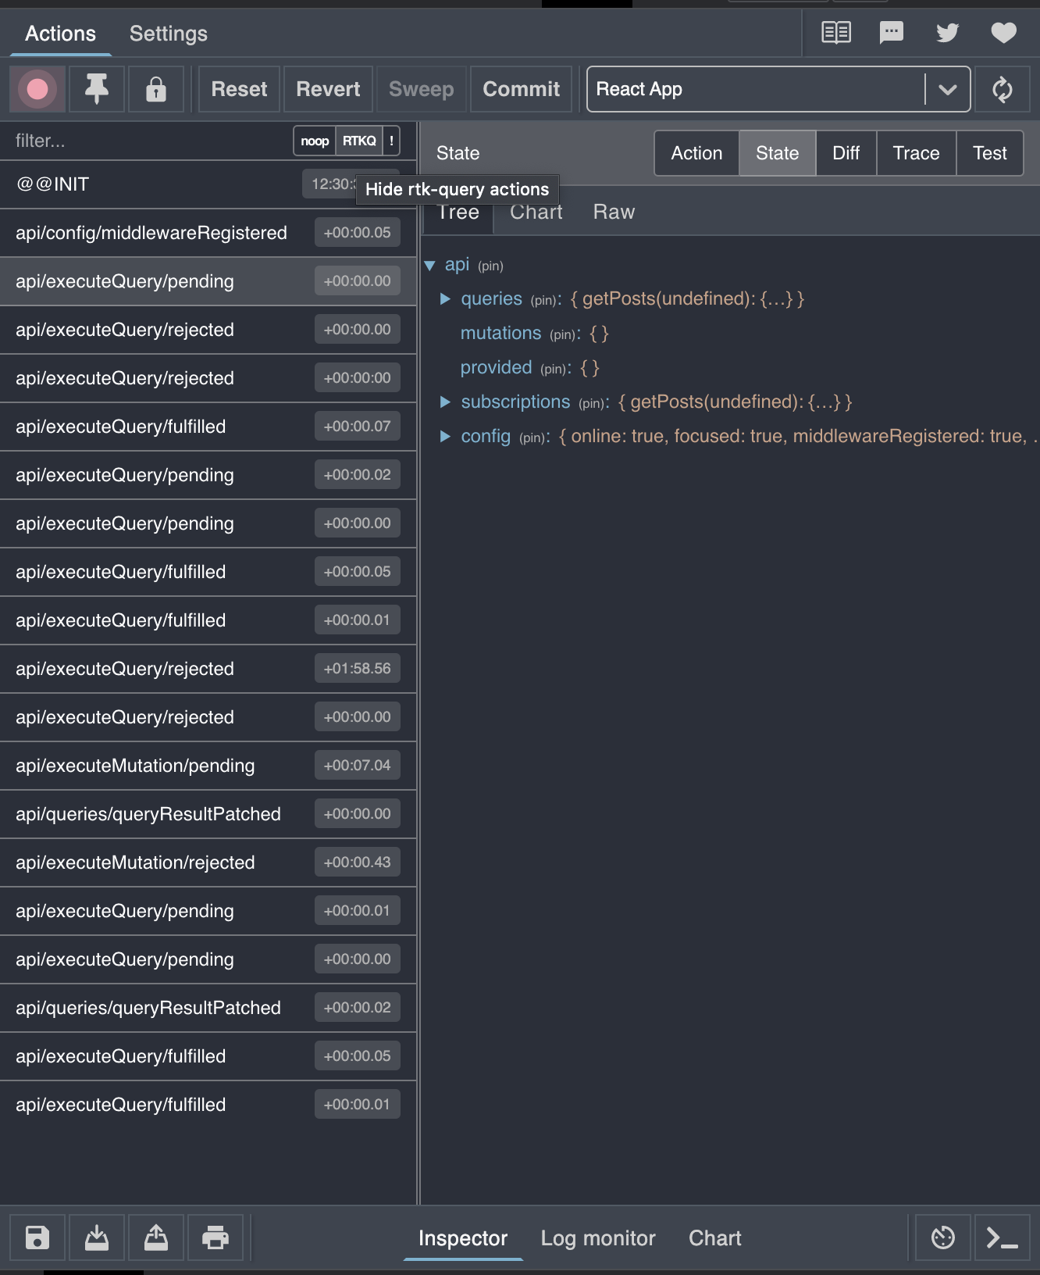Viewport: 1040px width, 1275px height.
Task: Toggle the RTKQ filter button
Action: [359, 141]
